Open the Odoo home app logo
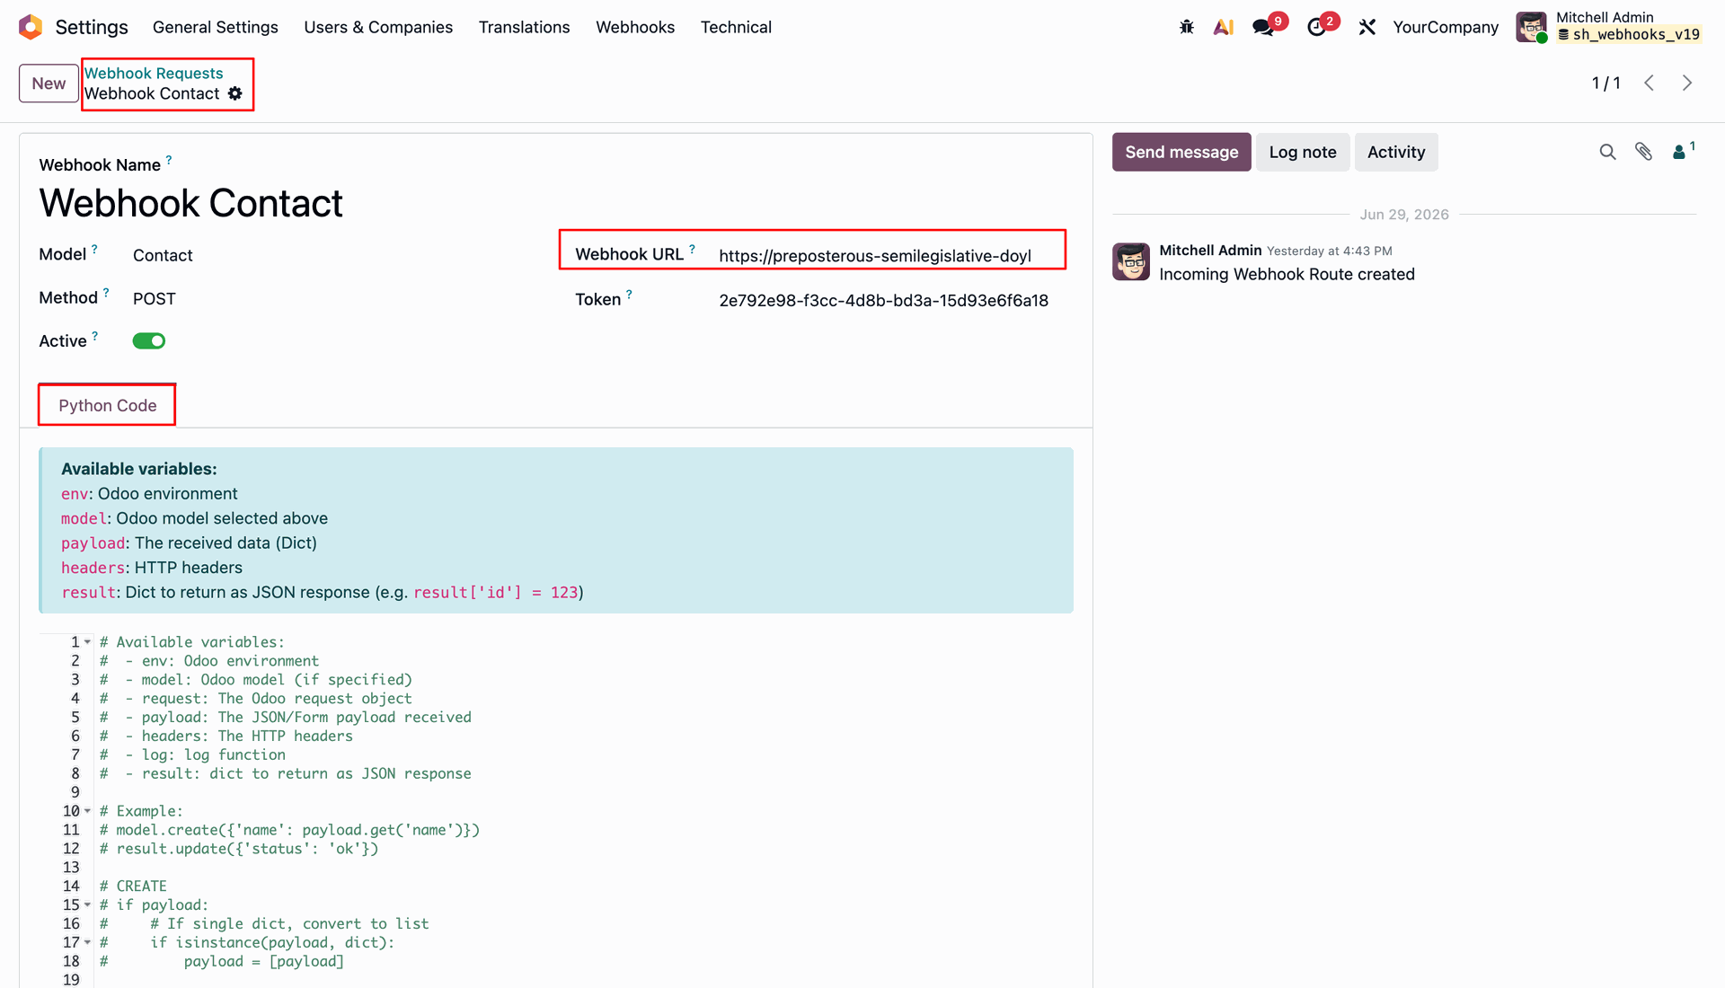The height and width of the screenshot is (988, 1725). 31,27
